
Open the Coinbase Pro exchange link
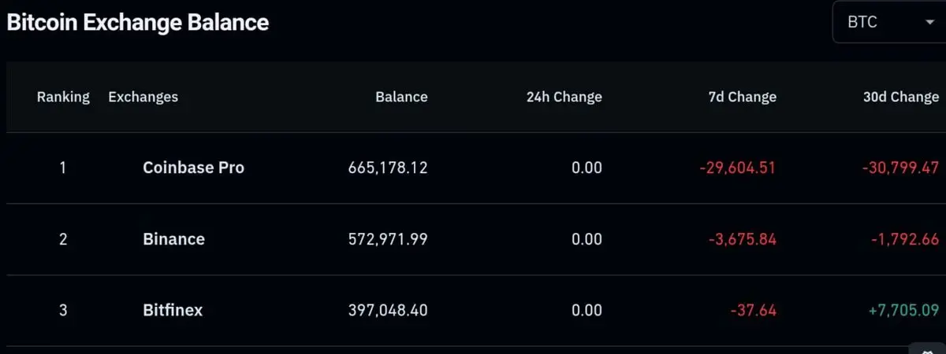193,168
